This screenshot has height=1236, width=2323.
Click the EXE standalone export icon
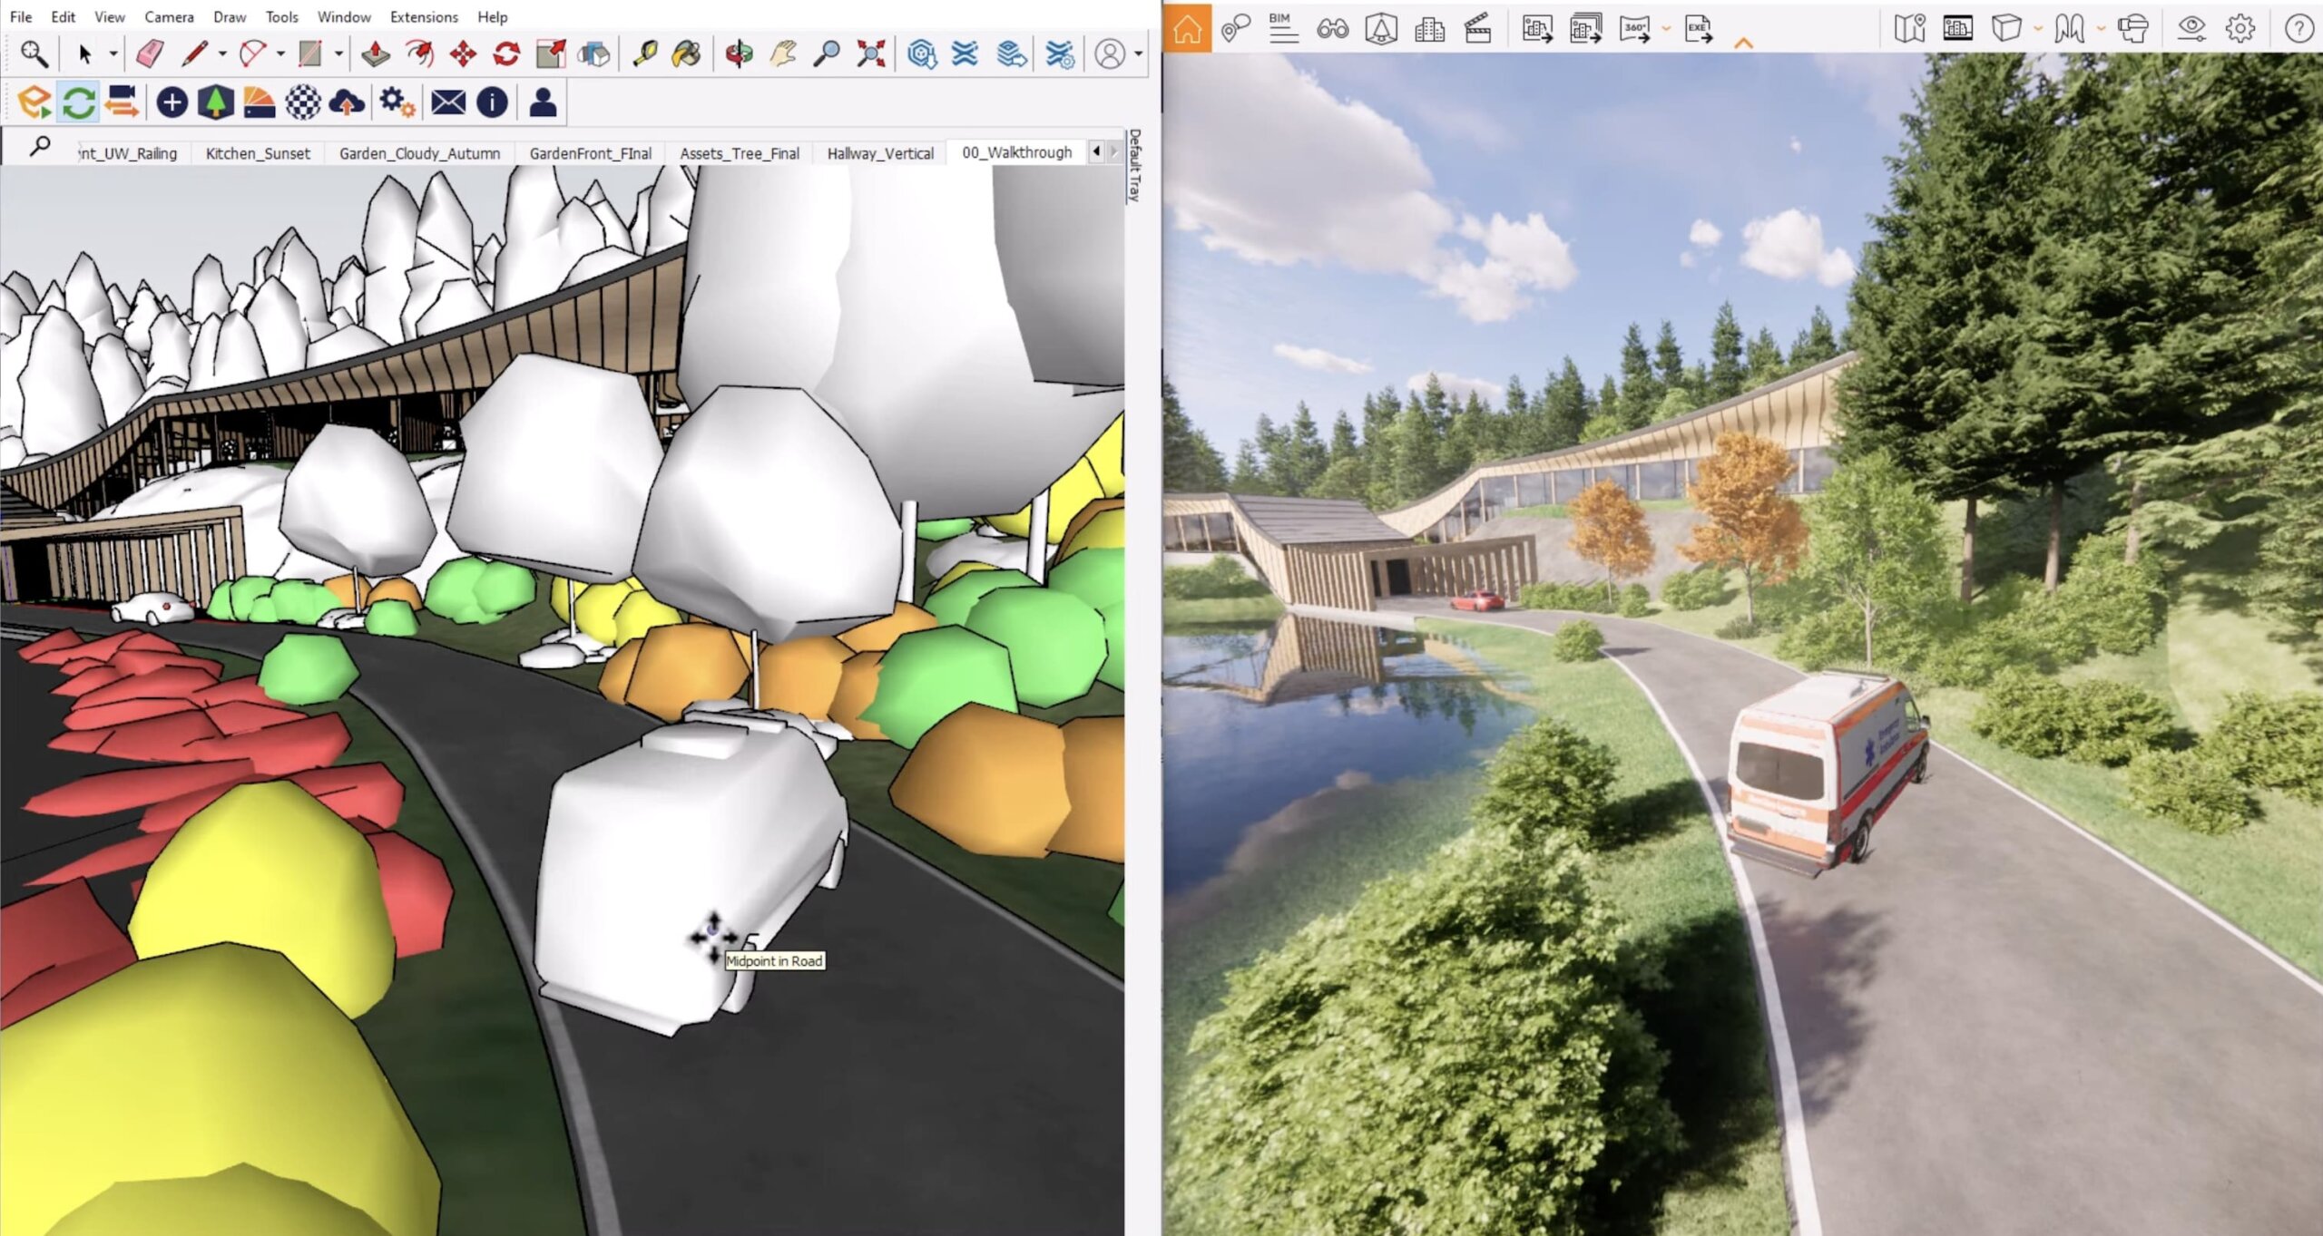pos(1698,29)
